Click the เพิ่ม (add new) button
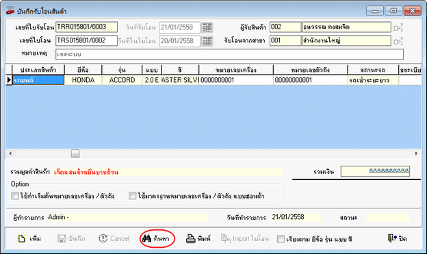Viewport: 427px width, 254px height. (29, 239)
